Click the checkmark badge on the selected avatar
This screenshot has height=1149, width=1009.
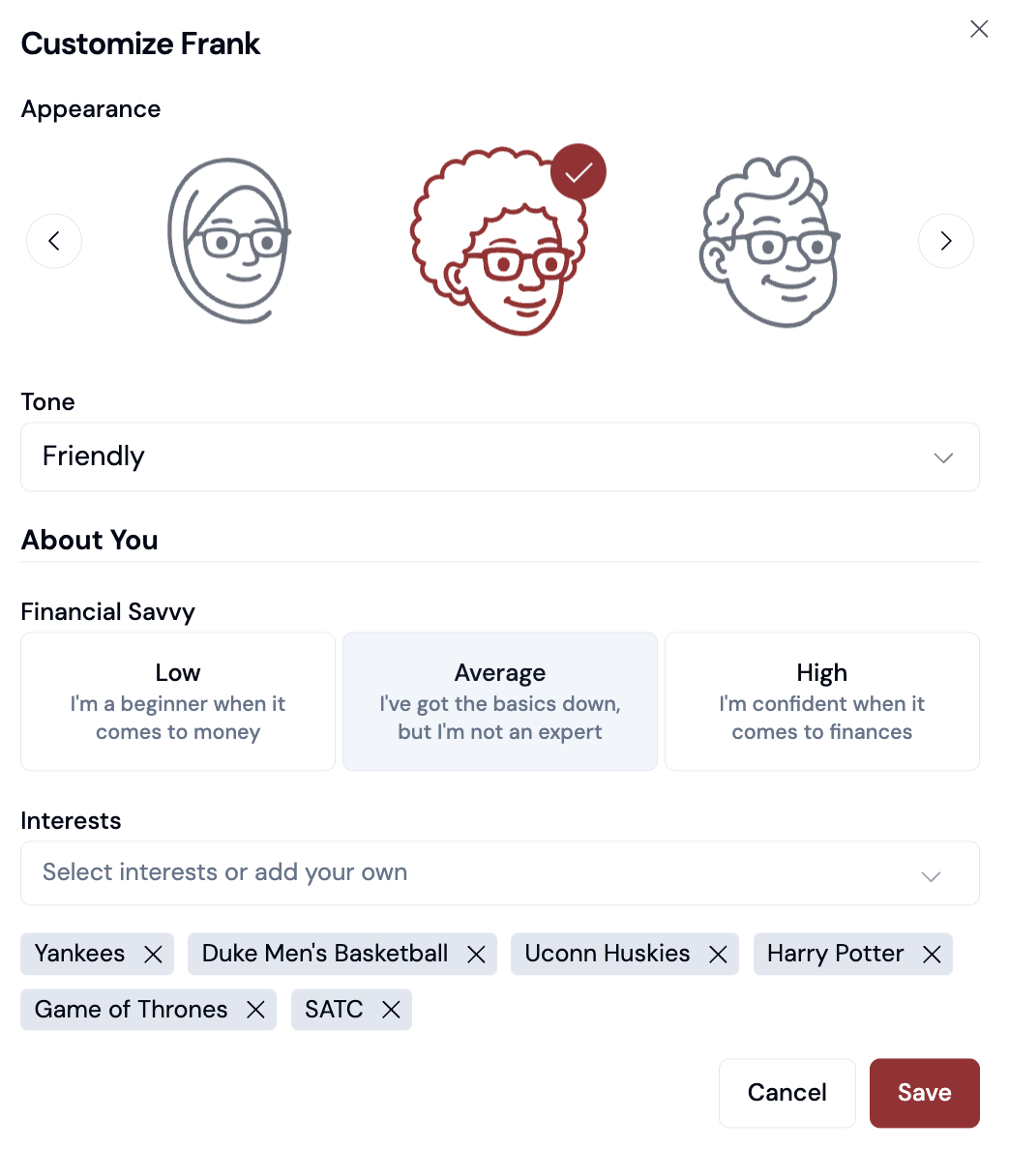point(579,171)
